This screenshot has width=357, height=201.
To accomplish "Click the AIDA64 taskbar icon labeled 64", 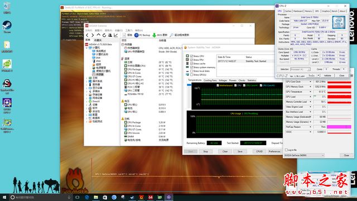I will pyautogui.click(x=150, y=197).
